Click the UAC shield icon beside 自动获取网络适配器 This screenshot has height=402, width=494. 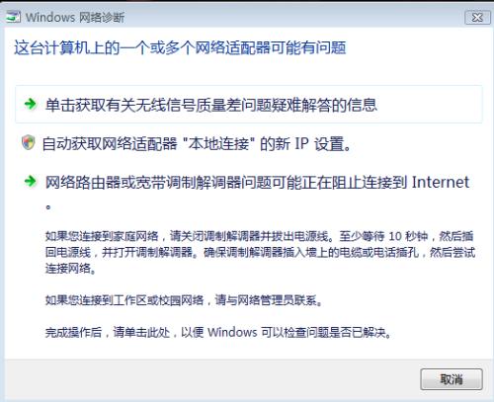tap(29, 143)
